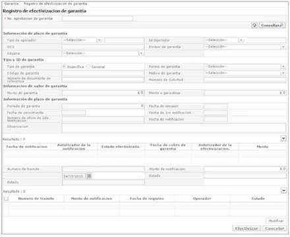Click the refresh icon beside Consultar

(254, 25)
